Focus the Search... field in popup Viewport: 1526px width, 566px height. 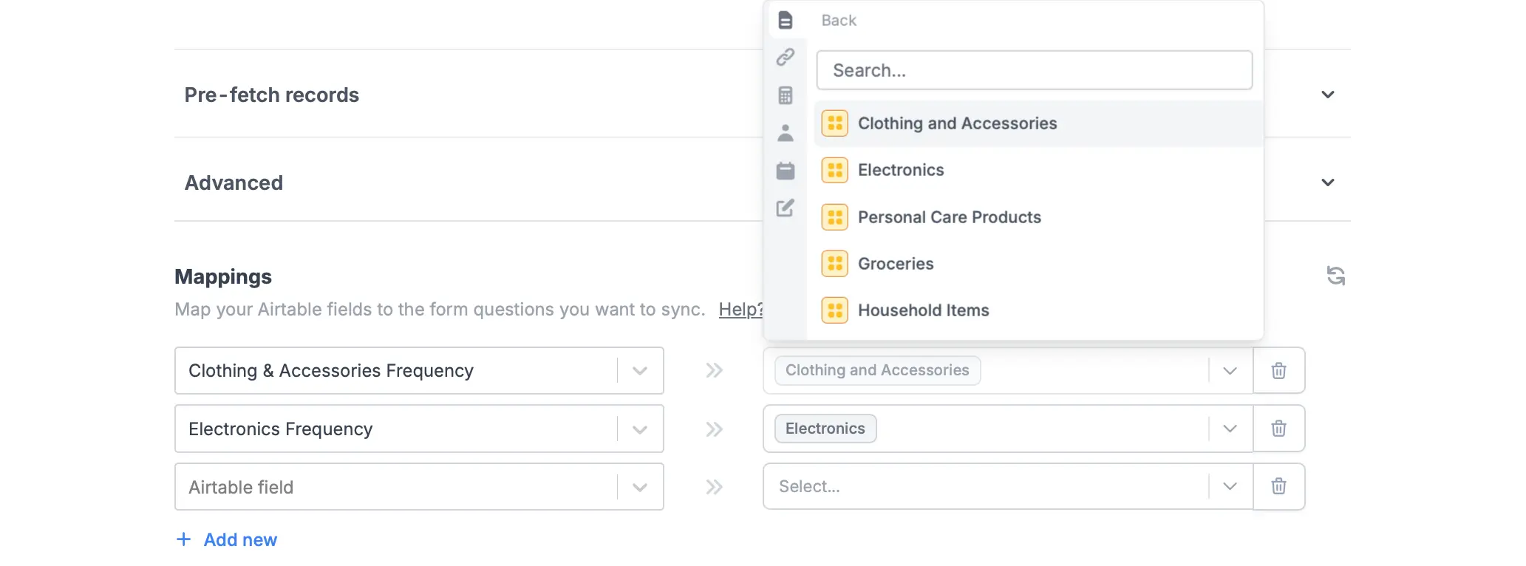coord(1035,70)
